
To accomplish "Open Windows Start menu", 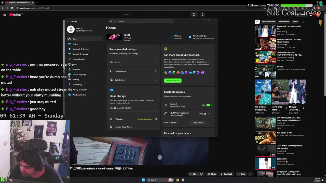I will click(x=143, y=180).
